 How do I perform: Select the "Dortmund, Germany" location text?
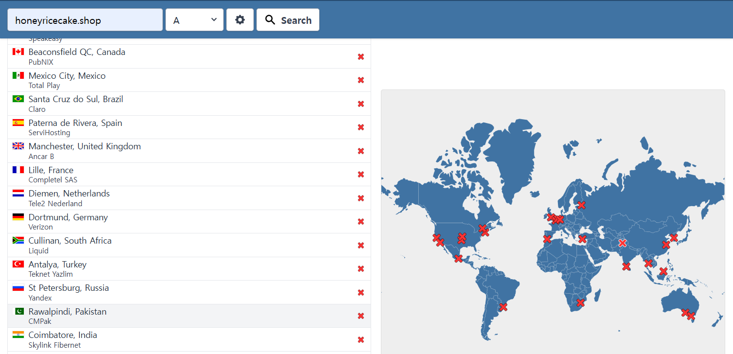[68, 217]
